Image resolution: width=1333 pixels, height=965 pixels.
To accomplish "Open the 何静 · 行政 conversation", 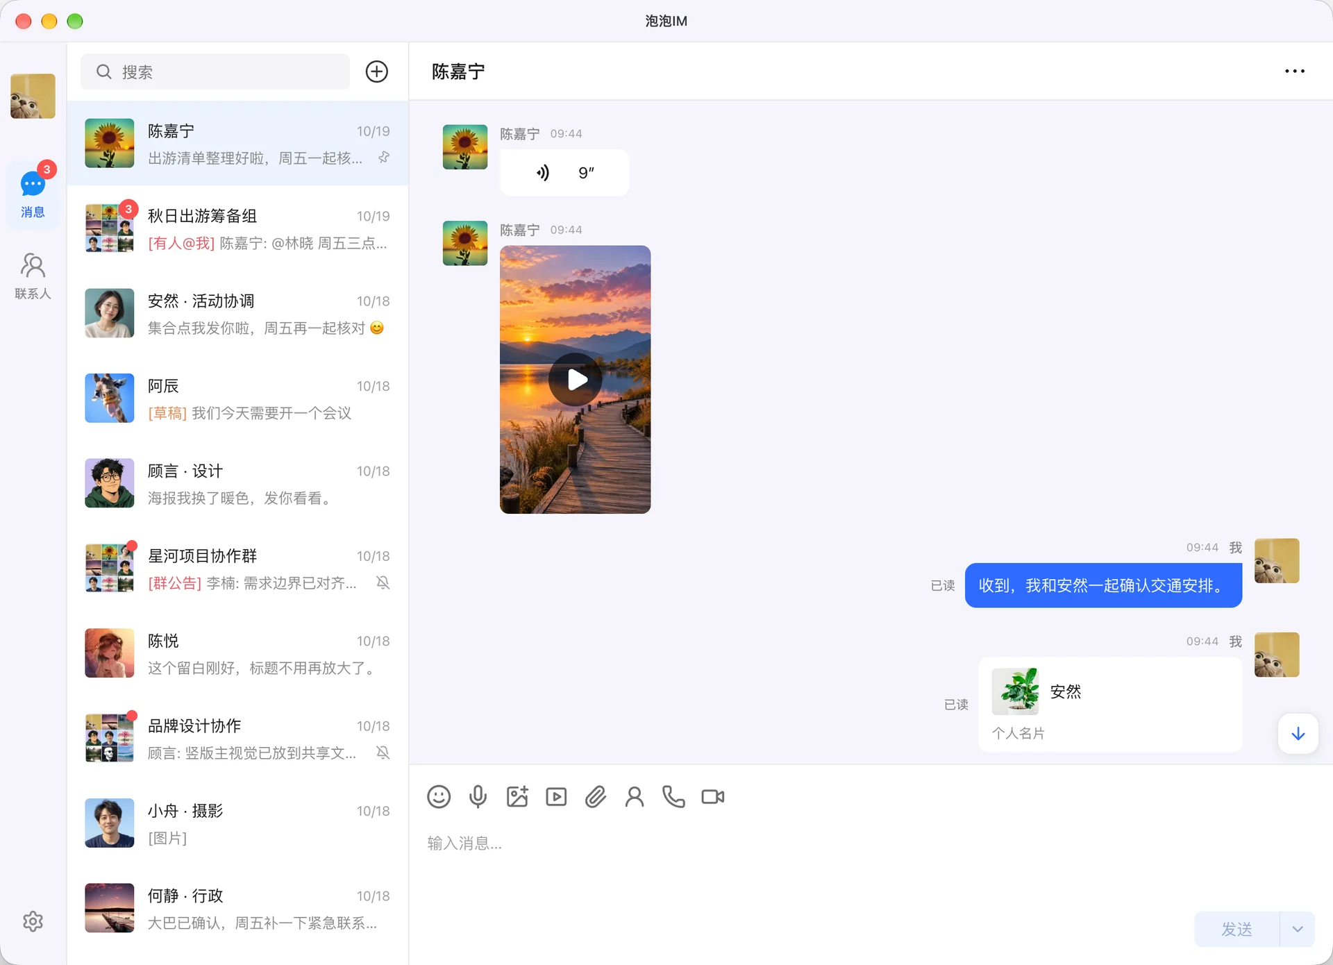I will pyautogui.click(x=237, y=909).
